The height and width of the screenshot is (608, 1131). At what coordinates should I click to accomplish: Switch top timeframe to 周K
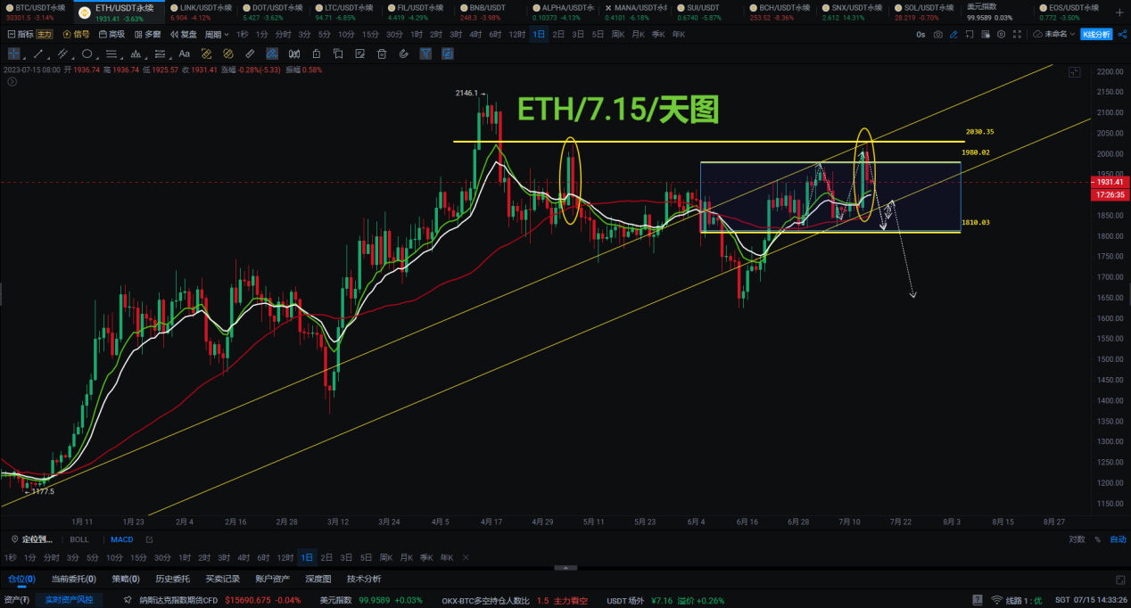pyautogui.click(x=618, y=34)
